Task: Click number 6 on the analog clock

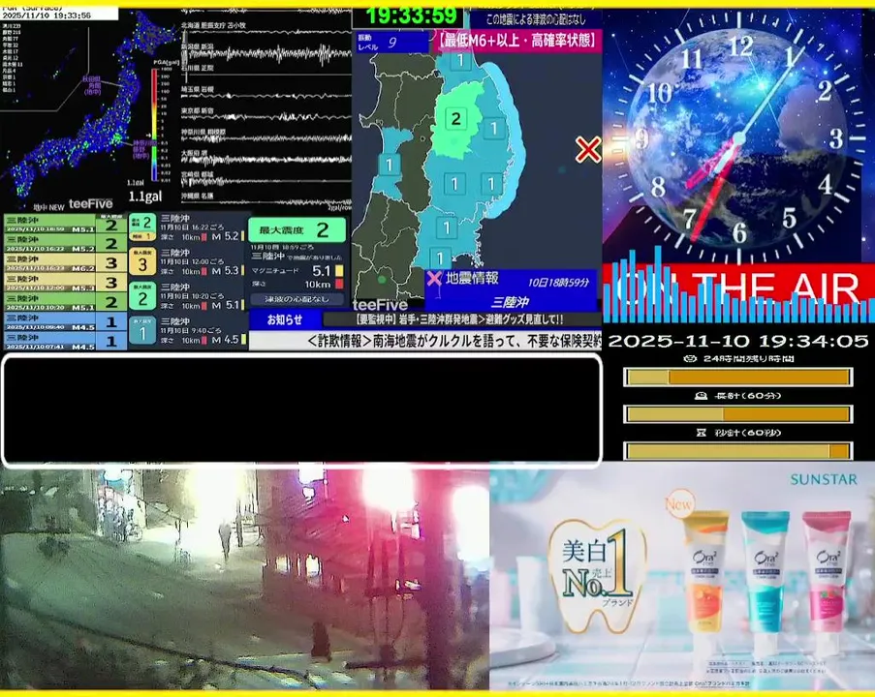Action: (x=739, y=232)
